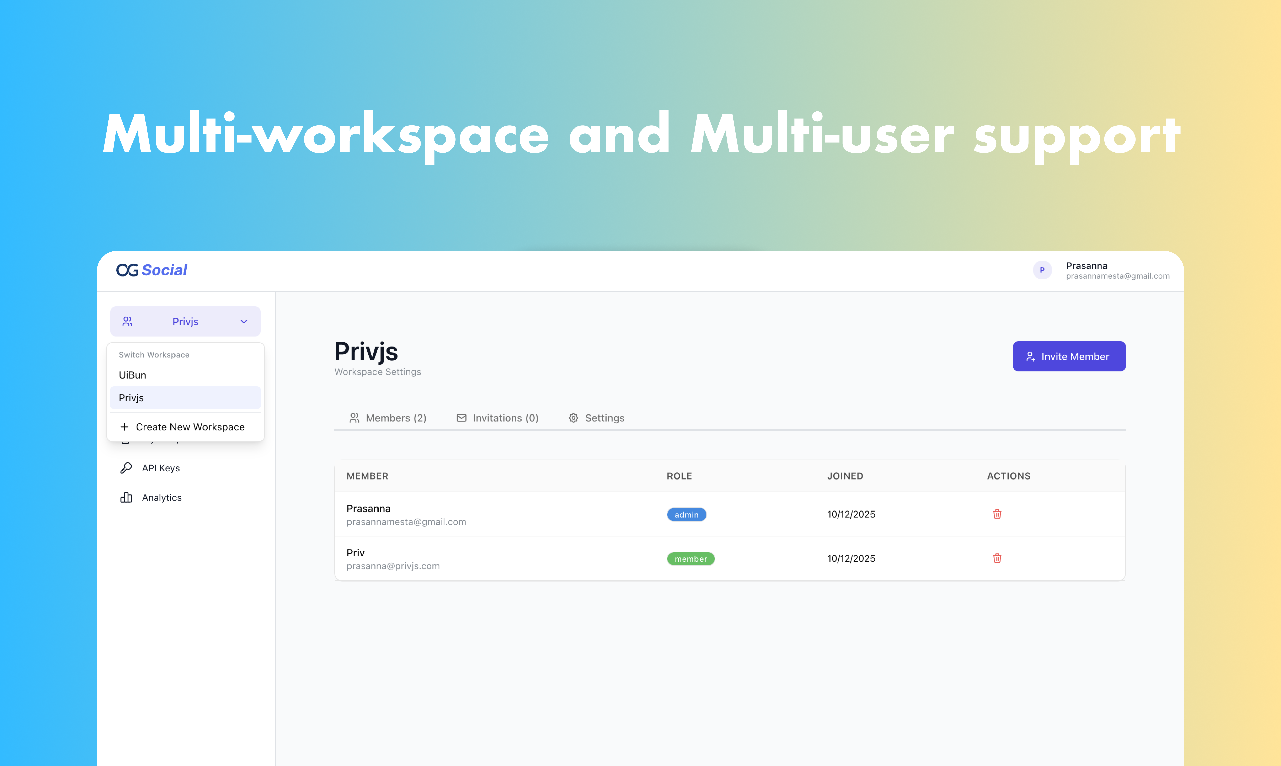1281x766 pixels.
Task: Click the trash icon for Prasanna
Action: click(997, 514)
